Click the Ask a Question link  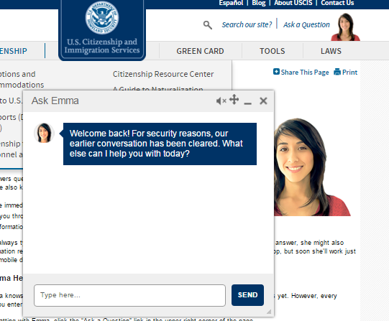(x=306, y=24)
